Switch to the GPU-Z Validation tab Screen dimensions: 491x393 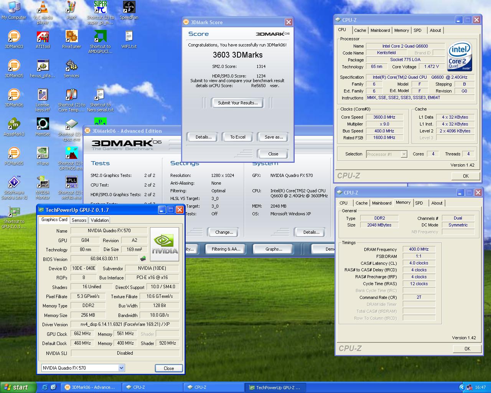tap(99, 220)
